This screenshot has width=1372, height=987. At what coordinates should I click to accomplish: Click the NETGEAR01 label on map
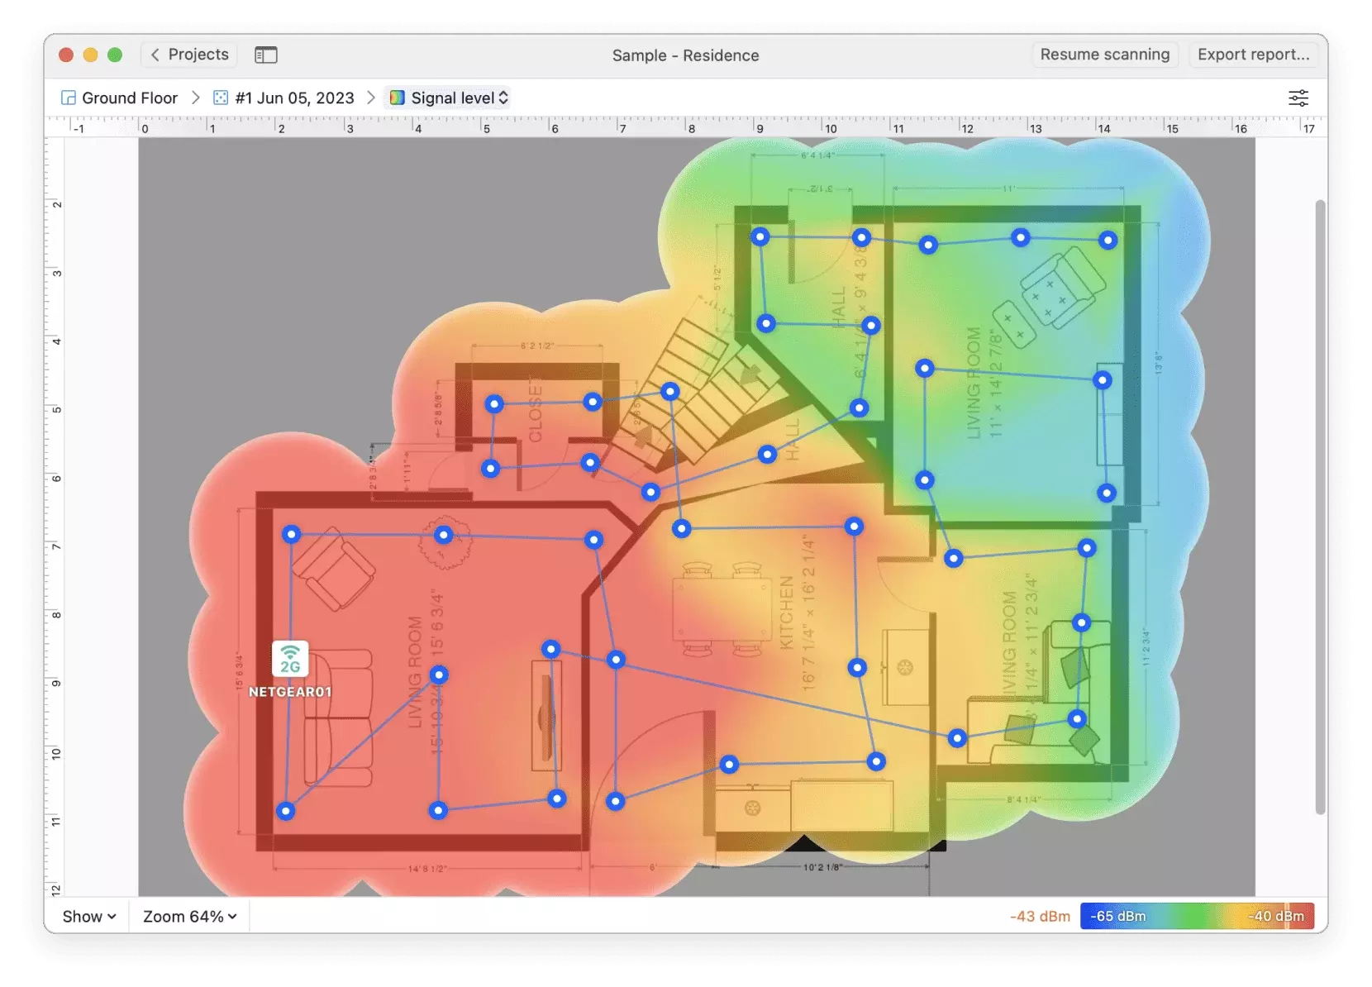pyautogui.click(x=290, y=692)
